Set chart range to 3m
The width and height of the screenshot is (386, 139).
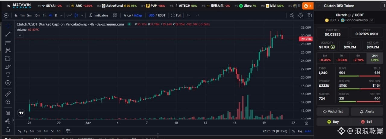pyautogui.click(x=39, y=131)
